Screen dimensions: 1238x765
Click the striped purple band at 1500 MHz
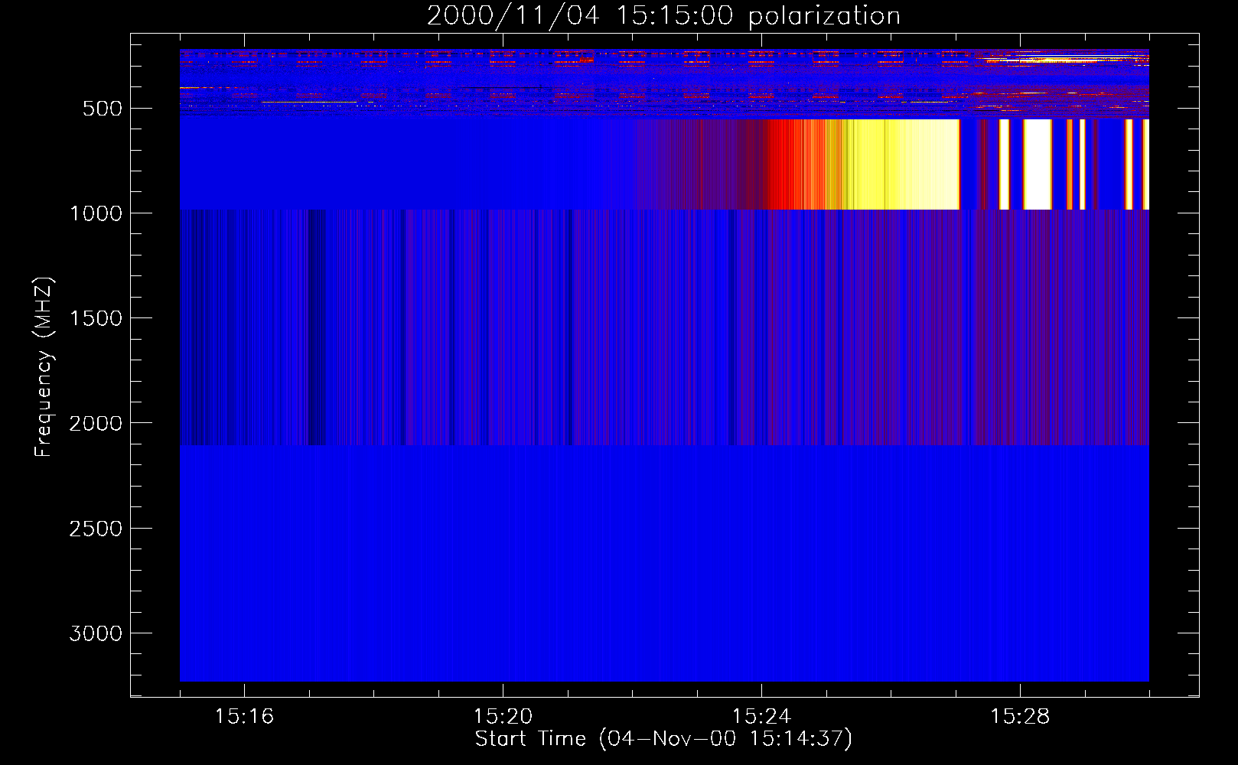click(663, 318)
